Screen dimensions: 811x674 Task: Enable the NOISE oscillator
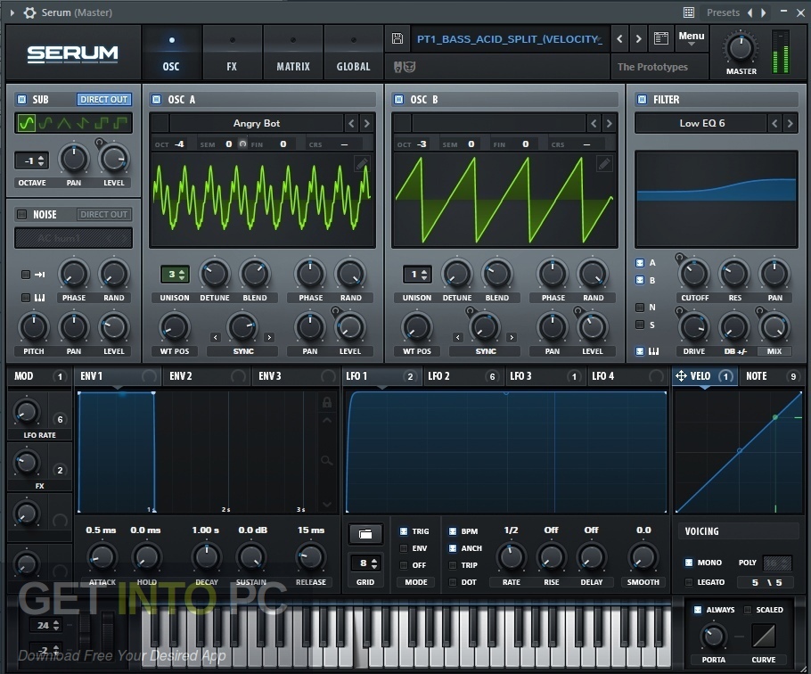[21, 214]
